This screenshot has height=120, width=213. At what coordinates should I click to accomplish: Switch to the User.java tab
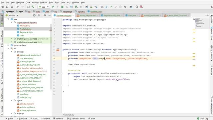pyautogui.click(x=132, y=15)
